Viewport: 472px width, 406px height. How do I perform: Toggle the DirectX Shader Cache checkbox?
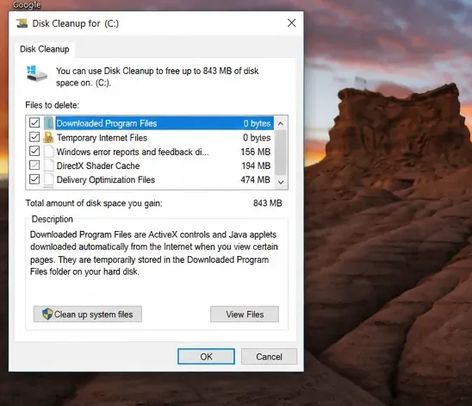[34, 165]
